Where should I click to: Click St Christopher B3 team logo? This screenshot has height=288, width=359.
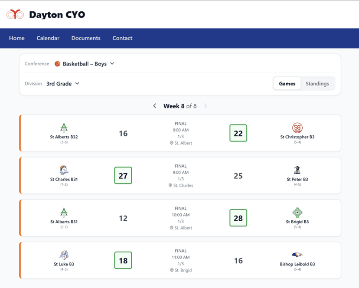[x=297, y=128]
